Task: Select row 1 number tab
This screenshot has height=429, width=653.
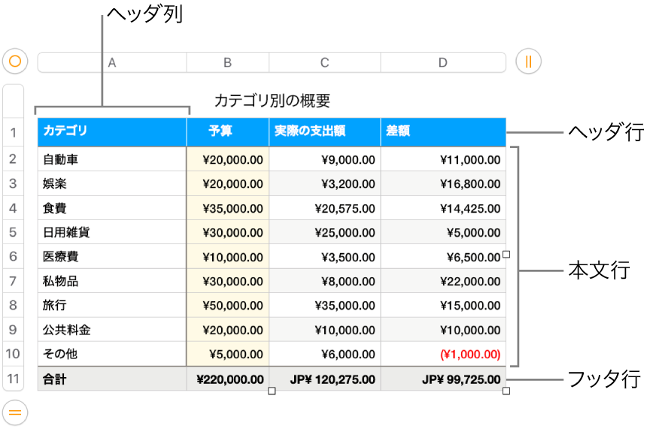Action: click(x=14, y=134)
